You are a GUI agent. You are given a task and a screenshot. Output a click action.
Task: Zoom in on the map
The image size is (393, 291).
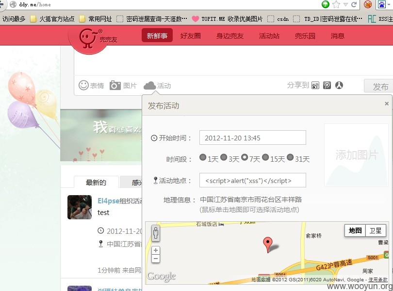coord(156,250)
